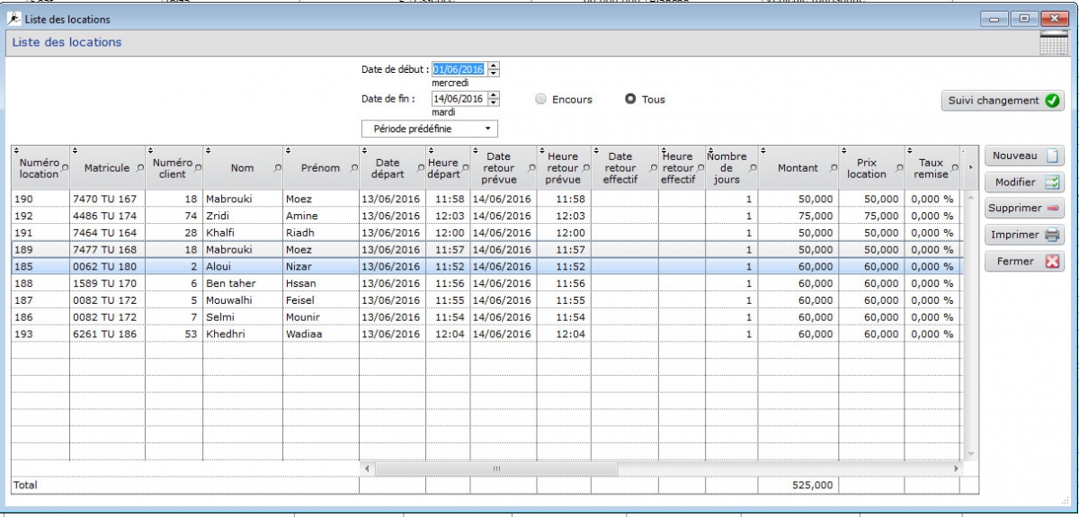Click the search magnifier in Taux remise header
Image resolution: width=1079 pixels, height=517 pixels.
pyautogui.click(x=954, y=168)
